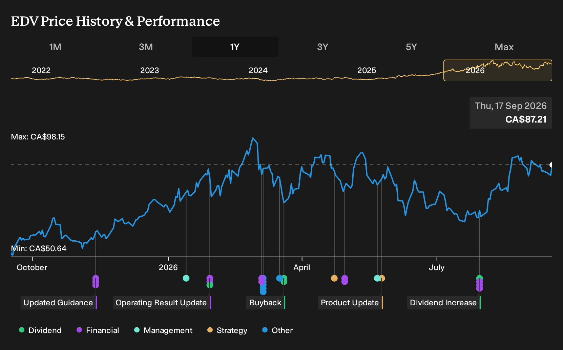The width and height of the screenshot is (563, 350).
Task: Jump overview chart to 2025
Action: [x=367, y=70]
